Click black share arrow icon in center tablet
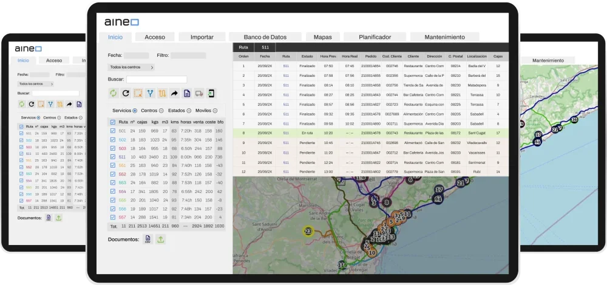 coord(175,93)
